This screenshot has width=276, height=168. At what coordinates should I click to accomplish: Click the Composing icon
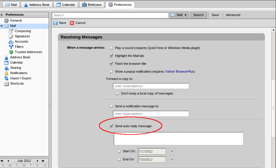(11, 31)
